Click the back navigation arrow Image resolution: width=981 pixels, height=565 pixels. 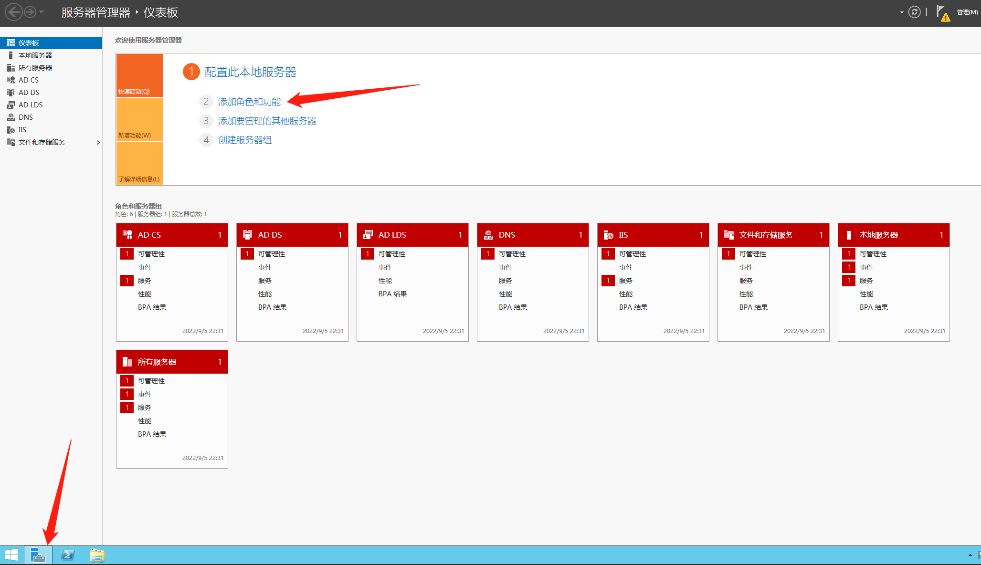click(x=14, y=12)
